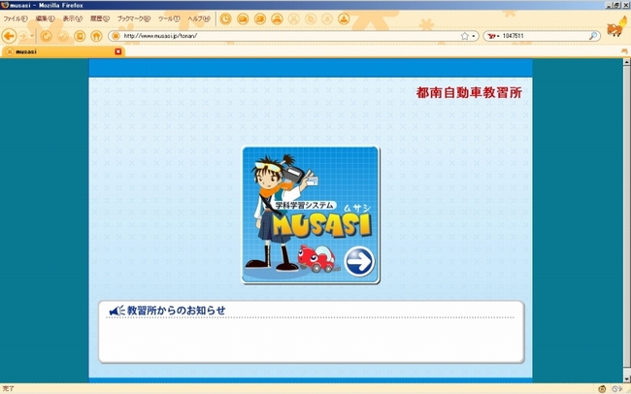Open the ヘルプ menu
The image size is (631, 394).
point(199,18)
